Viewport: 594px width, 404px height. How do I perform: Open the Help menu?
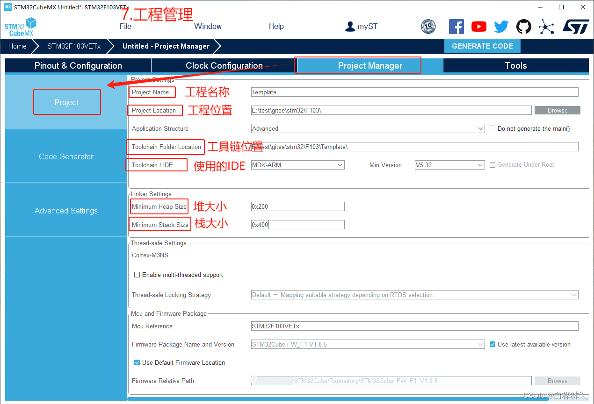[276, 27]
